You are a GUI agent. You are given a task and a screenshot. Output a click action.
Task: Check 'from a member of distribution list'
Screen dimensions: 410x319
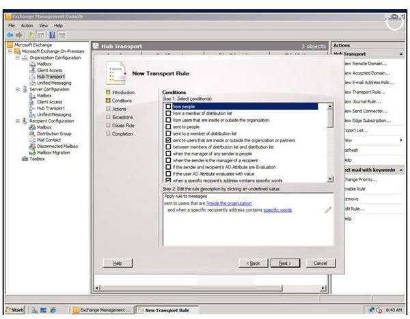[168, 114]
